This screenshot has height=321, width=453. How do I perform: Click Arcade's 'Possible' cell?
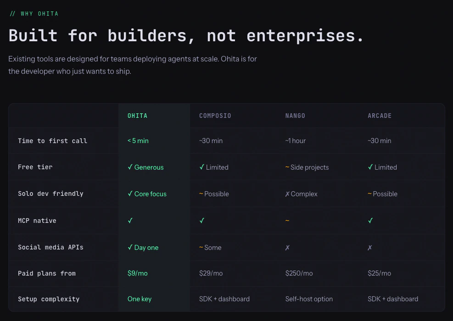point(382,194)
